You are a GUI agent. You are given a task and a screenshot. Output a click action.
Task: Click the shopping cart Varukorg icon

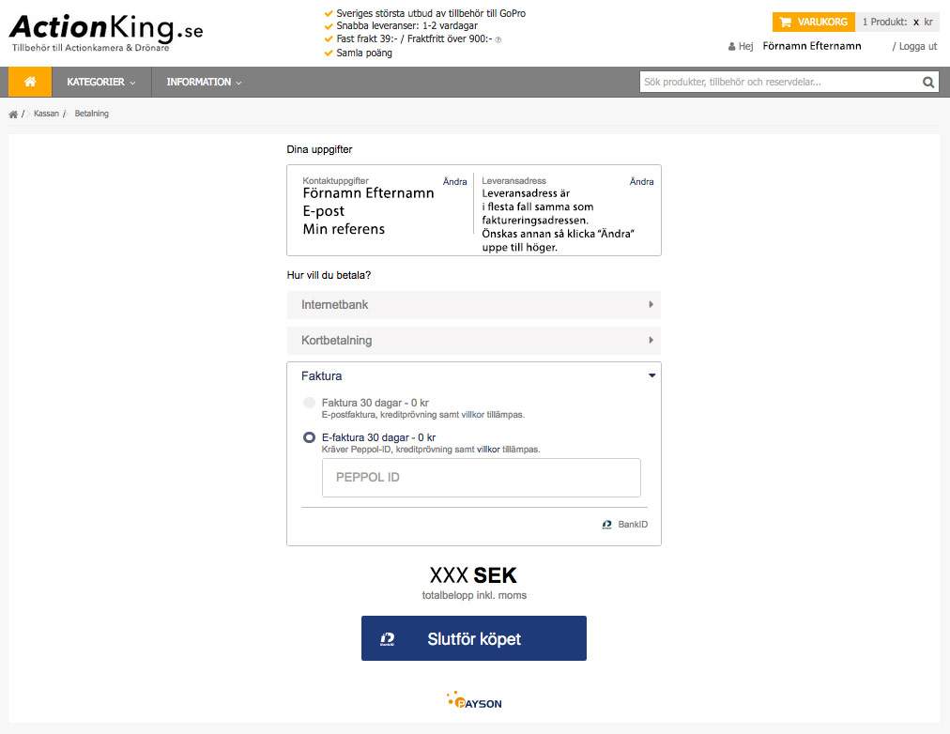[785, 23]
